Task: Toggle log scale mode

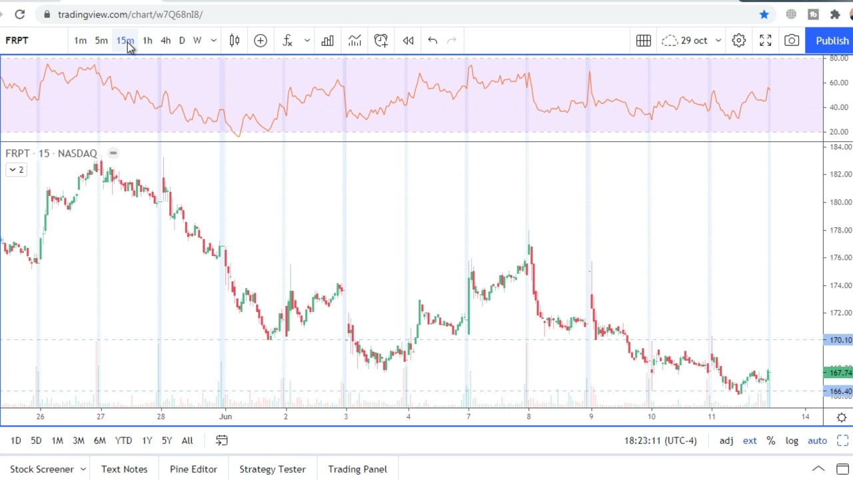Action: [792, 441]
